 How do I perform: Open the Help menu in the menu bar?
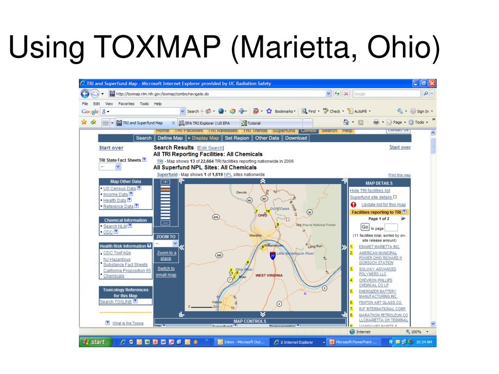tap(157, 104)
